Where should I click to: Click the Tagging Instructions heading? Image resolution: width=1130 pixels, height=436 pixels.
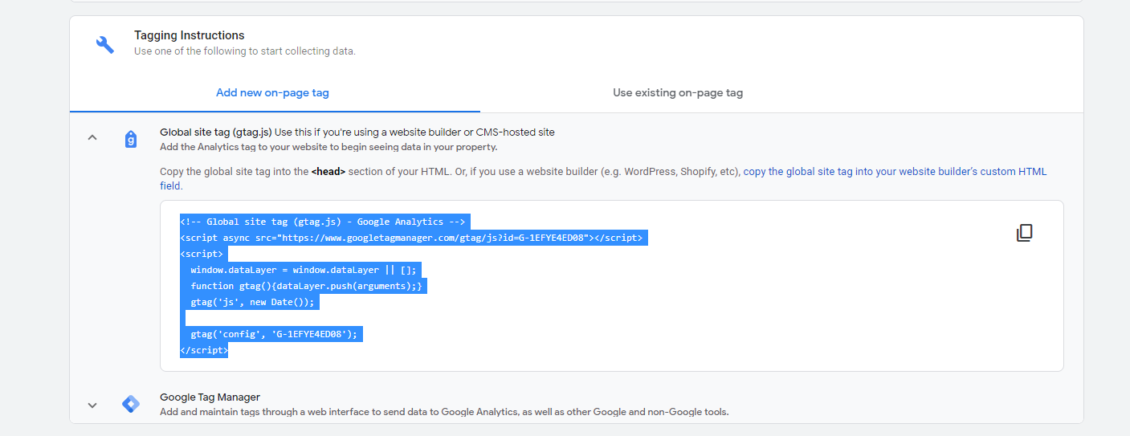tap(190, 35)
